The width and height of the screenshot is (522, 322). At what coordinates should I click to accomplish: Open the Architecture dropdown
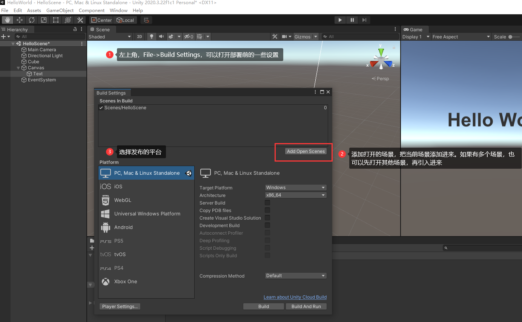[296, 195]
